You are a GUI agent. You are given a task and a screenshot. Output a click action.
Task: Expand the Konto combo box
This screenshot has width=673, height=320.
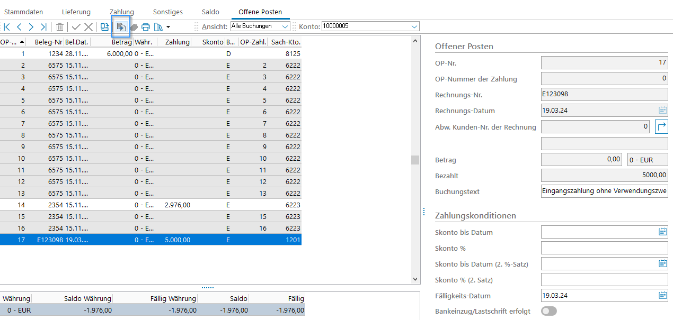(414, 26)
